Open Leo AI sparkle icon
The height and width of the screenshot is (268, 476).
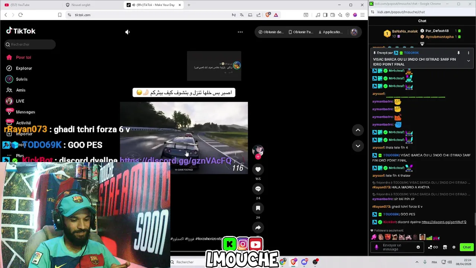point(340,15)
